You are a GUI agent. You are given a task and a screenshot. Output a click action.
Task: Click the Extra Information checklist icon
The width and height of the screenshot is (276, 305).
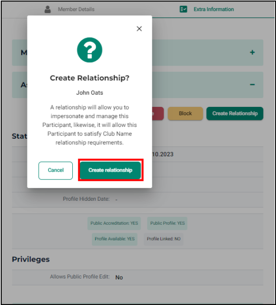(x=183, y=9)
